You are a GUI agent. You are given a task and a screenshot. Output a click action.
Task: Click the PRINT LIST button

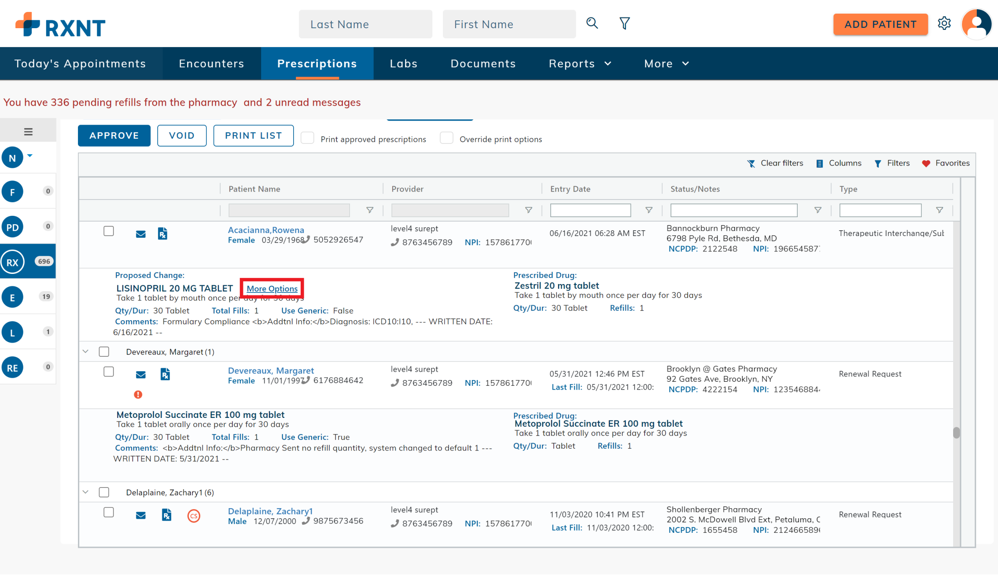(x=254, y=135)
